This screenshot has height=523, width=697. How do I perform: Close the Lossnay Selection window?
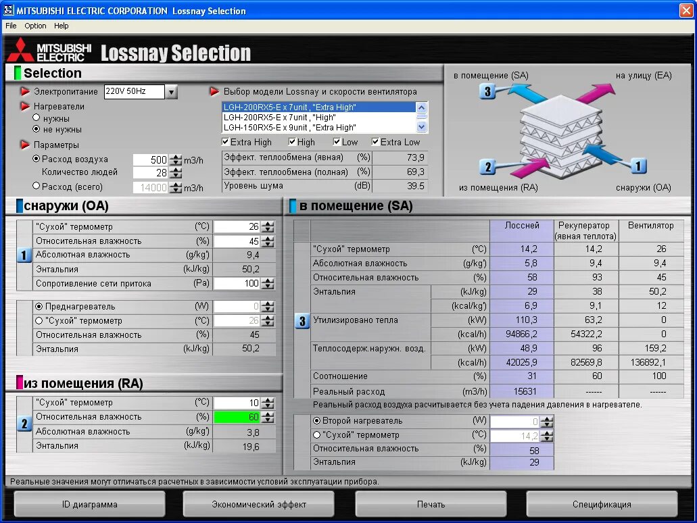pyautogui.click(x=686, y=10)
